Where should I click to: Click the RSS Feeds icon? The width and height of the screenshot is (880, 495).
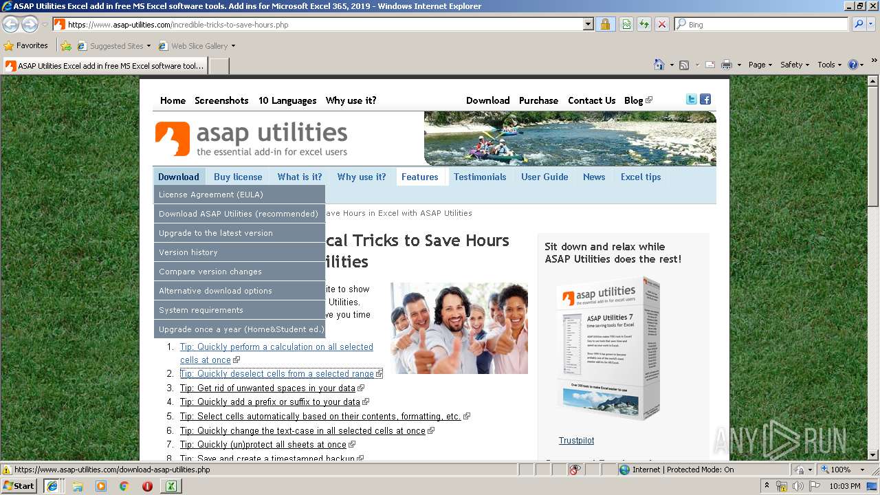pyautogui.click(x=684, y=65)
